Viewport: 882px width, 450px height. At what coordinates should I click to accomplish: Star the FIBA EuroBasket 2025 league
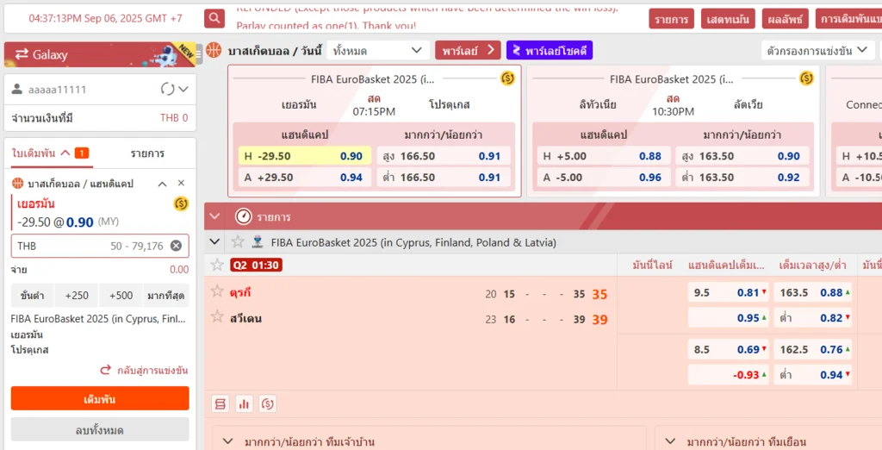pos(238,242)
